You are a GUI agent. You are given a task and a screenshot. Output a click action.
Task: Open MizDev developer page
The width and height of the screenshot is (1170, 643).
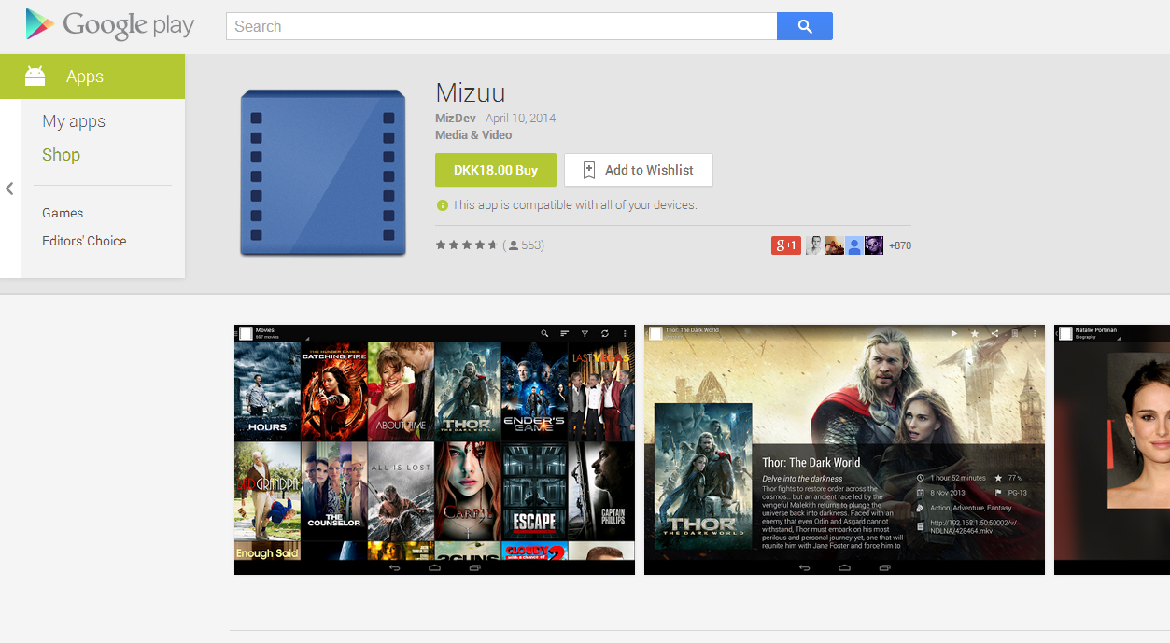(x=456, y=119)
